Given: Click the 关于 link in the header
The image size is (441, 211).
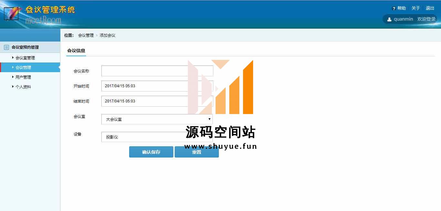Looking at the screenshot, I should tap(415, 8).
